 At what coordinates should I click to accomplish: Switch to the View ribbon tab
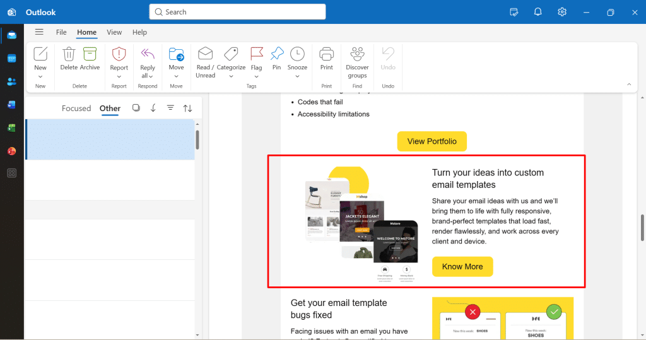[x=114, y=32]
